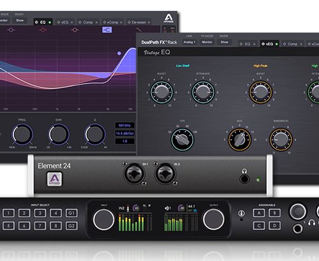
Task: Click the 14.5 dB/Oct value field
Action: point(125,133)
